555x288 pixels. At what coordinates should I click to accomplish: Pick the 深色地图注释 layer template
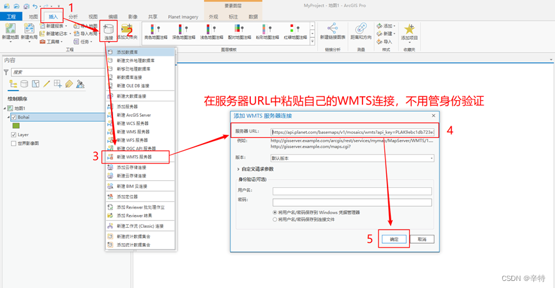[184, 32]
